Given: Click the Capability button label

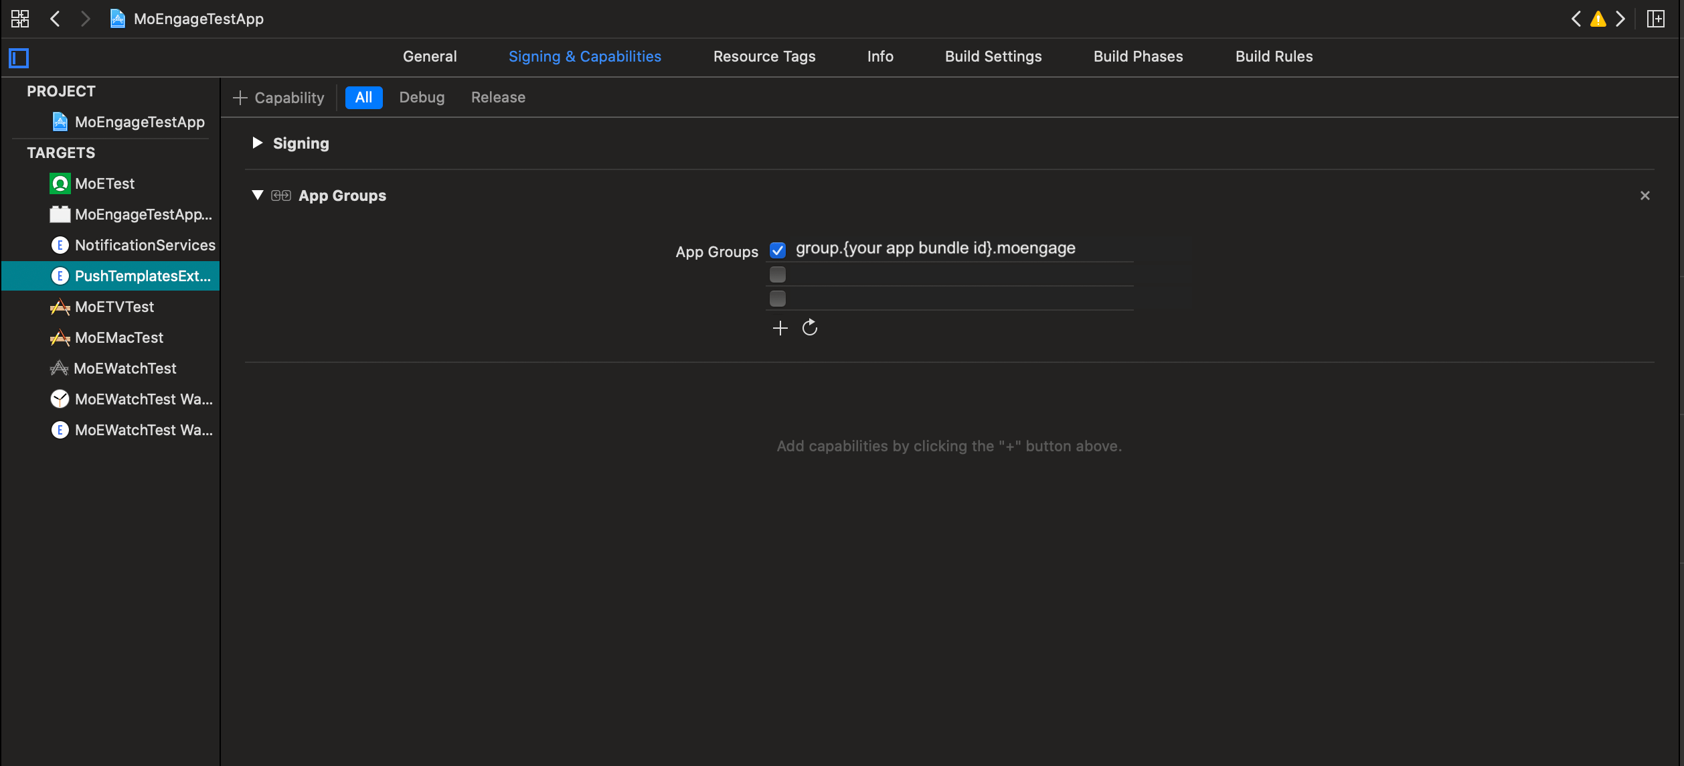Looking at the screenshot, I should [289, 98].
